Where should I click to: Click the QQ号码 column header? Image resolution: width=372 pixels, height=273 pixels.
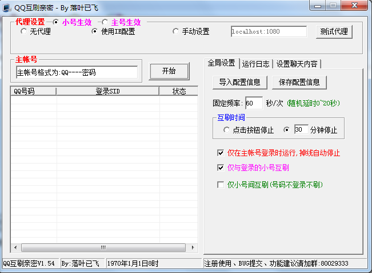click(x=34, y=91)
